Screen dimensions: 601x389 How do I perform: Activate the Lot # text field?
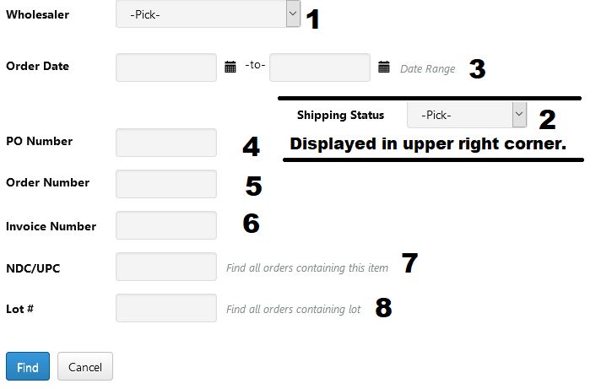tap(166, 308)
